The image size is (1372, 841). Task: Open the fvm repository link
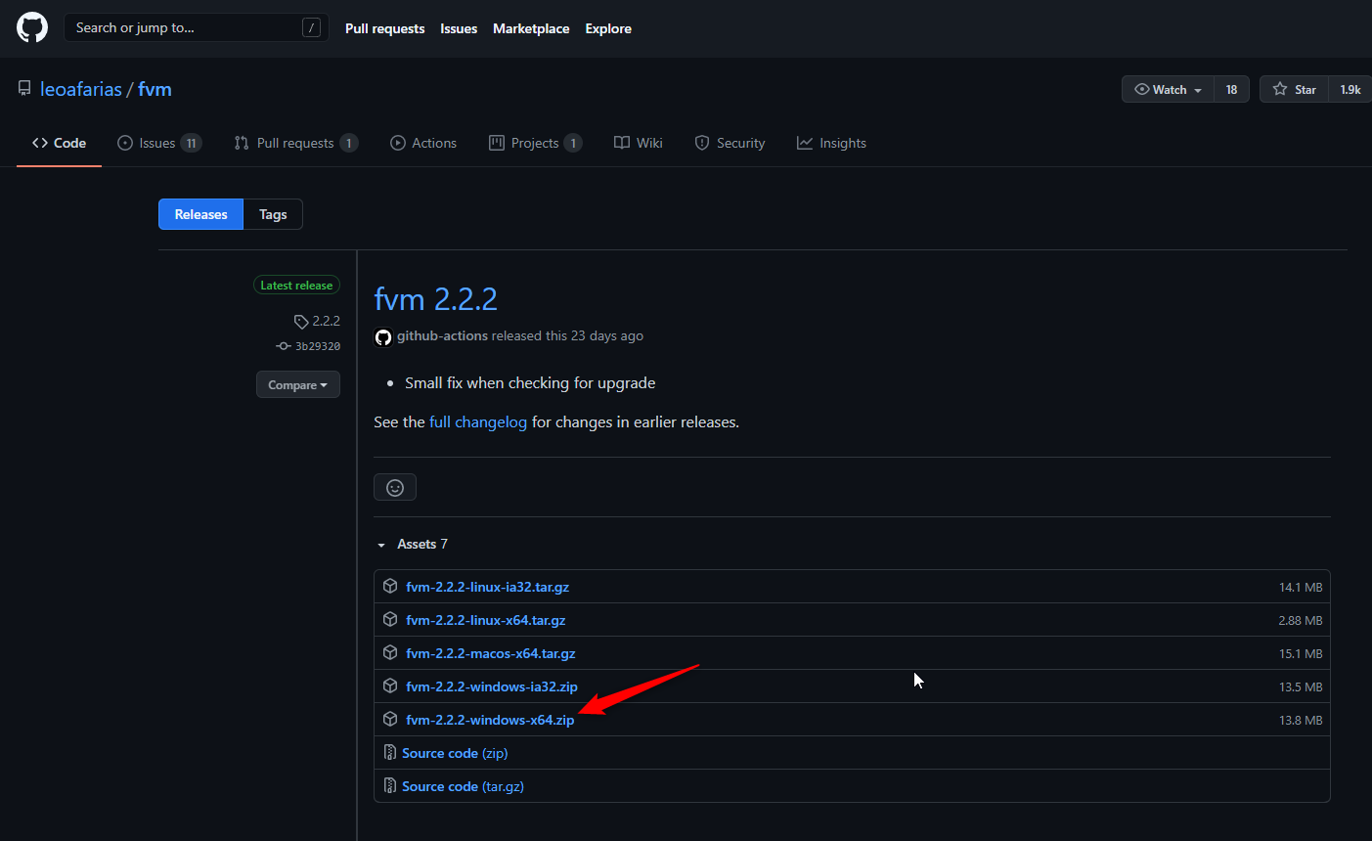coord(155,89)
